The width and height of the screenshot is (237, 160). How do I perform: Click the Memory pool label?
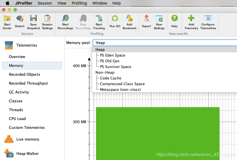point(79,43)
